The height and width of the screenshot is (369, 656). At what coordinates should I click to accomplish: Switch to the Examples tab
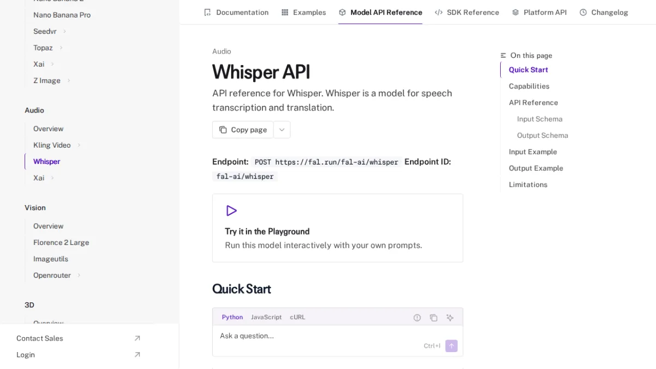tap(303, 12)
